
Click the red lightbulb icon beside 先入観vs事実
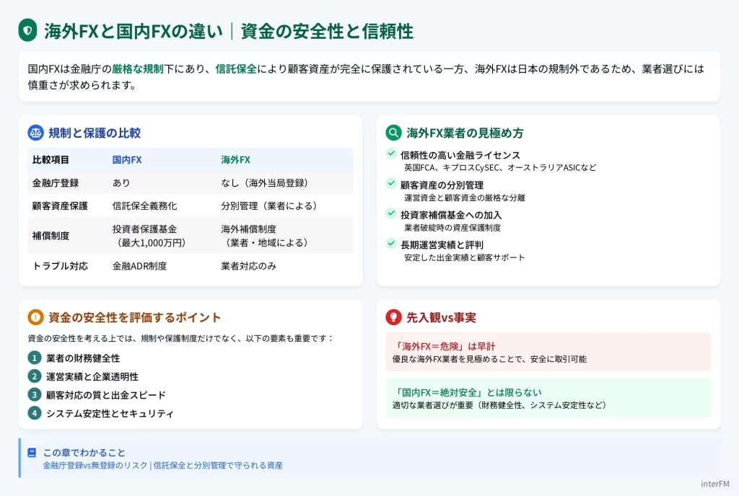(x=393, y=317)
